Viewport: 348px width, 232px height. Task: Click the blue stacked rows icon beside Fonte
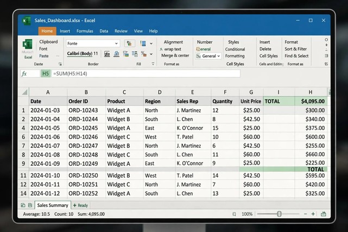143,43
